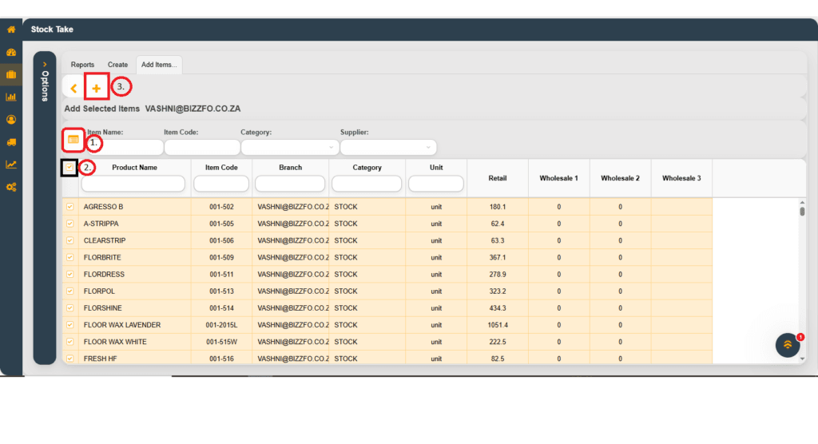This screenshot has width=818, height=444.
Task: Open the Supplier filter dropdown
Action: click(388, 148)
